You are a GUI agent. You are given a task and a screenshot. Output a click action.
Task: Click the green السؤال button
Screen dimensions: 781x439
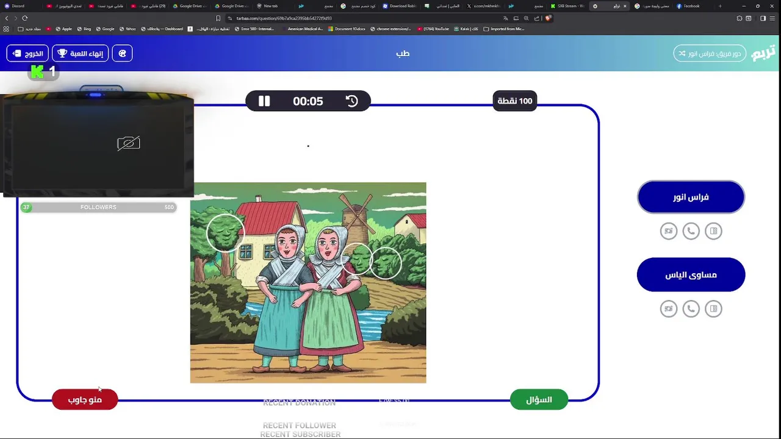pyautogui.click(x=539, y=399)
